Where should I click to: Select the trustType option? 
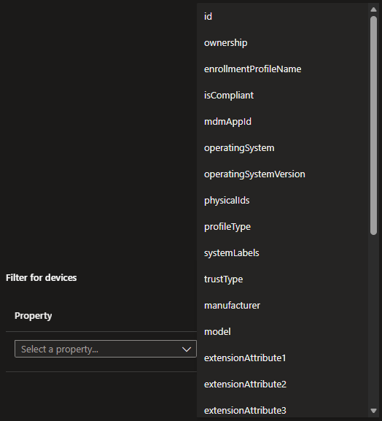pyautogui.click(x=282, y=279)
